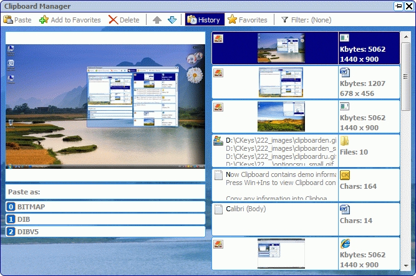416x276 pixels.
Task: Choose DIB paste format
Action: click(105, 219)
